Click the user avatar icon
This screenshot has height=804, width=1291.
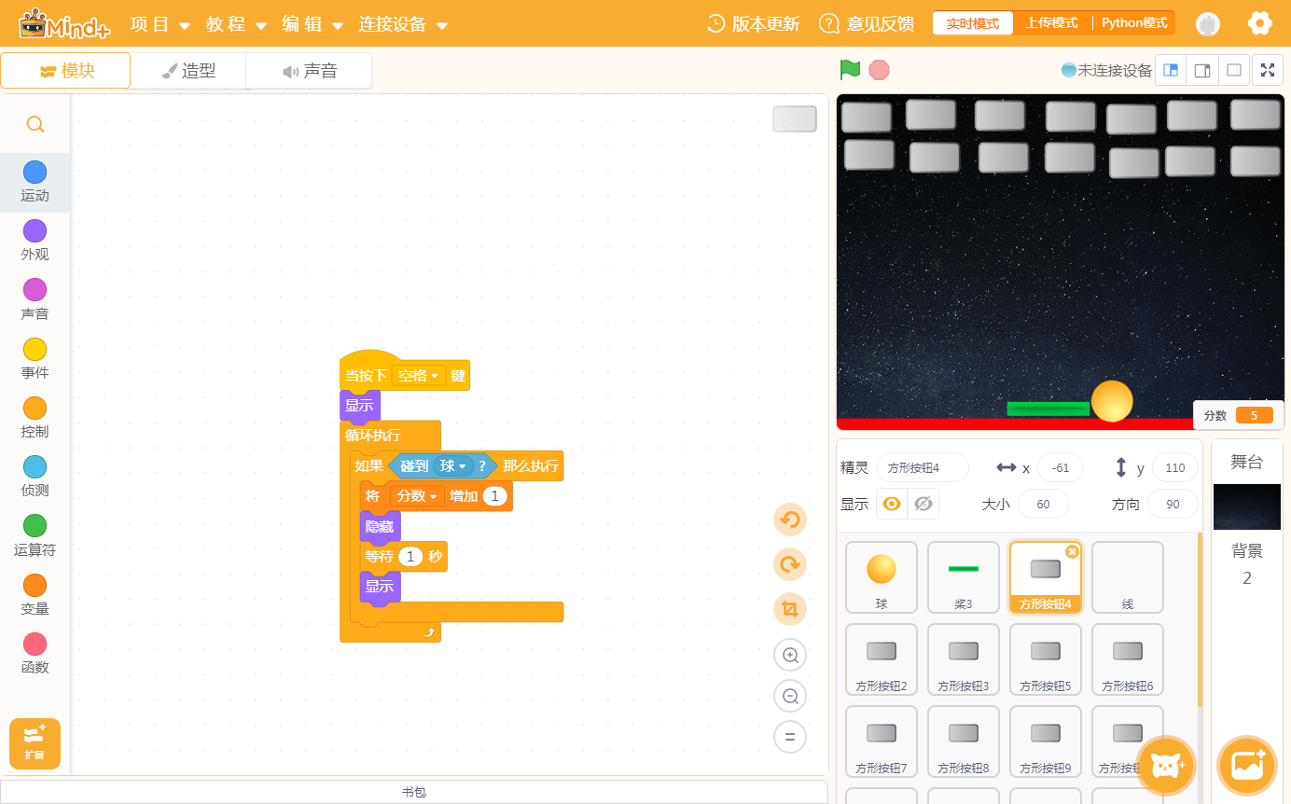tap(1208, 24)
